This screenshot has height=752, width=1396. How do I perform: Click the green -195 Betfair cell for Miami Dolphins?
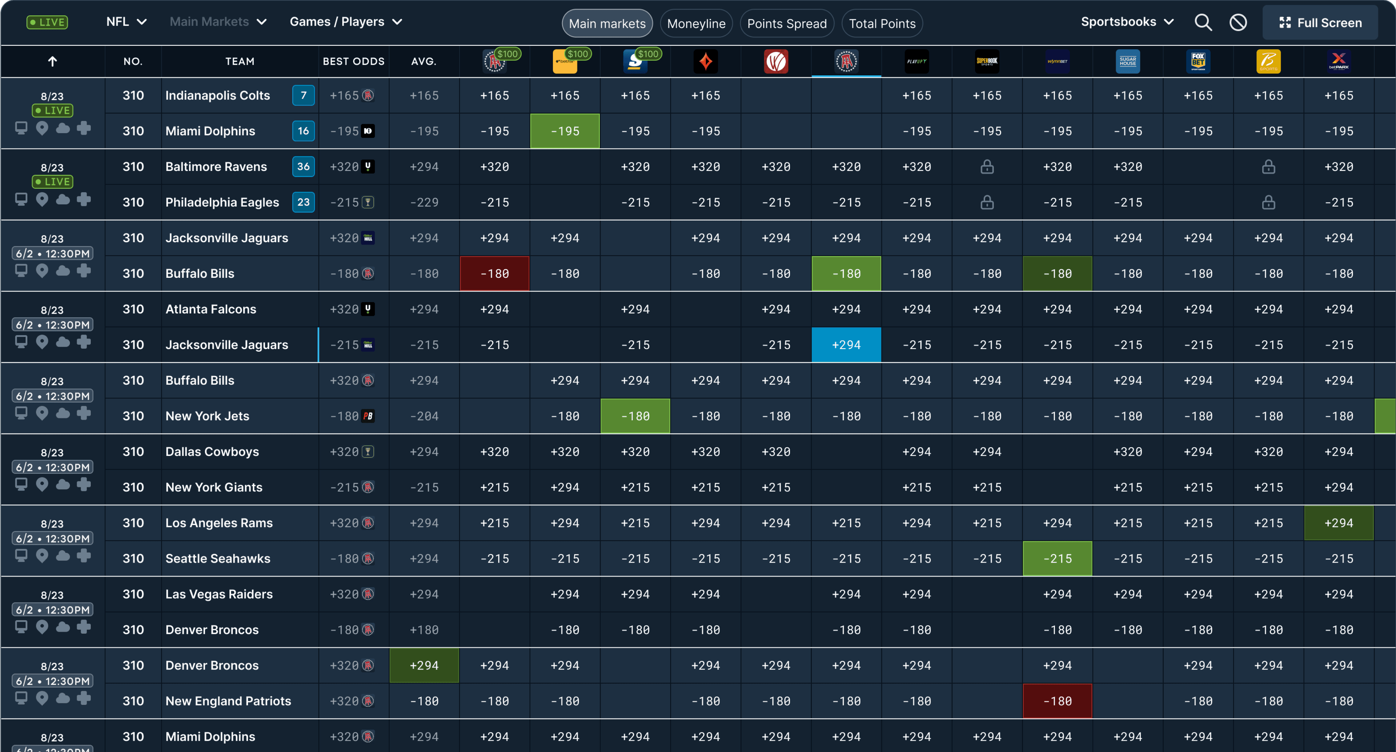[565, 131]
